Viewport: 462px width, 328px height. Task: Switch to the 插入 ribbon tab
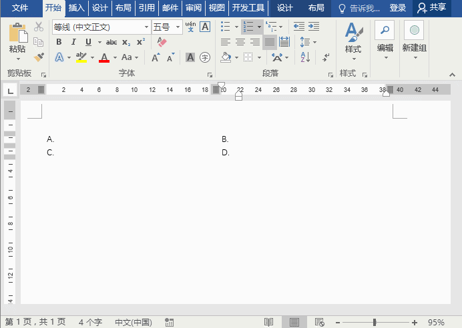tap(77, 8)
